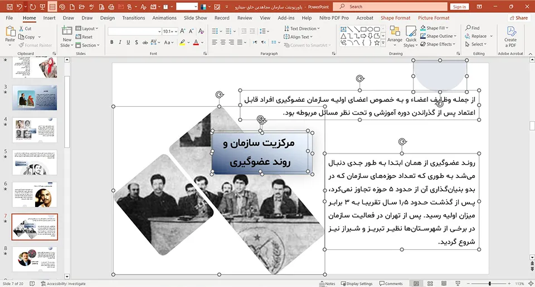Toggle Bold formatting
This screenshot has height=287, width=535.
(x=111, y=42)
